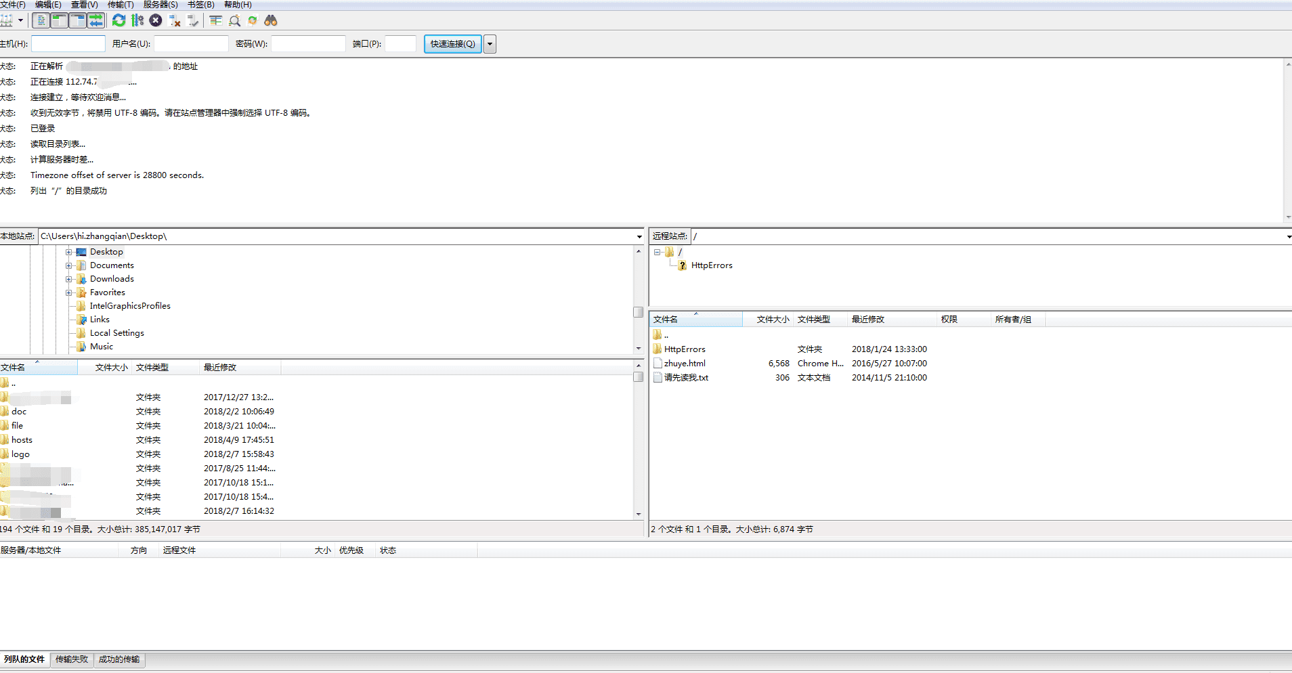The image size is (1292, 673).
Task: Select Local Settings folder in local tree
Action: click(117, 333)
